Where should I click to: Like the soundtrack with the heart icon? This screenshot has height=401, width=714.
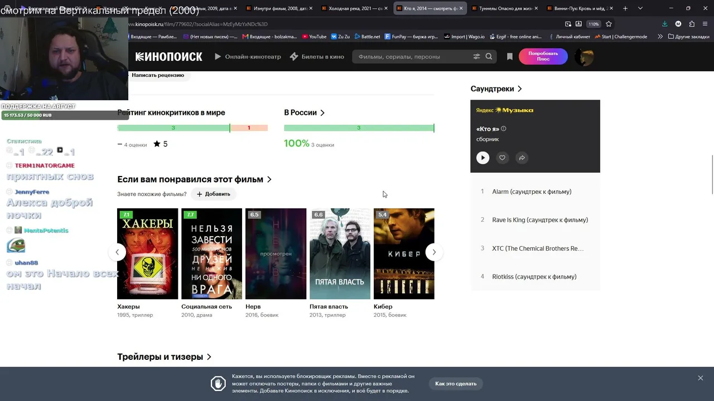[502, 158]
